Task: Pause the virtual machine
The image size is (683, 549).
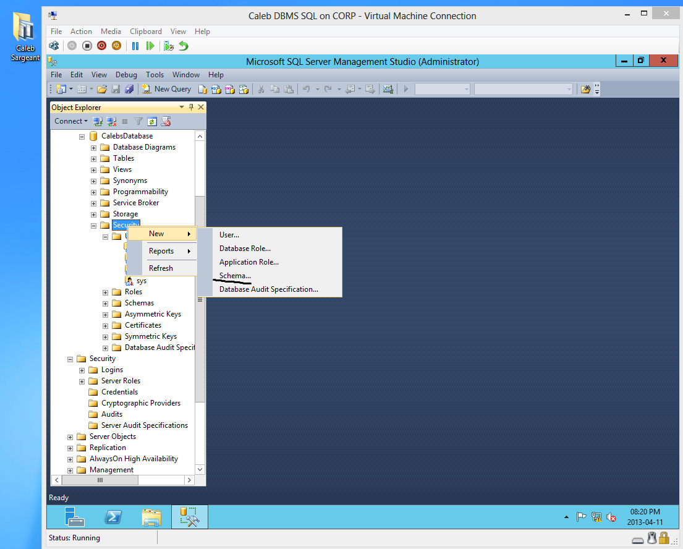Action: [x=135, y=46]
